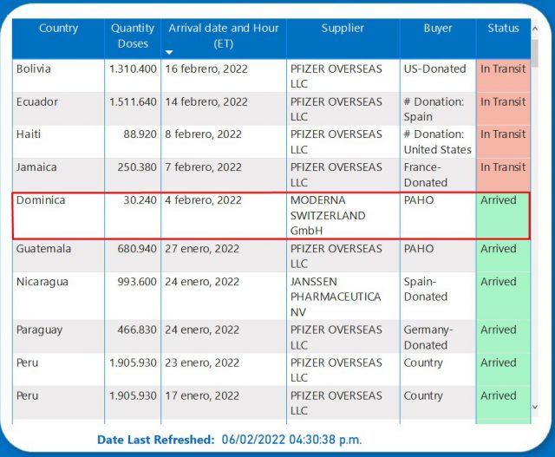Select the Bolivia row country cell
Screen dimensions: 555x457
point(34,69)
